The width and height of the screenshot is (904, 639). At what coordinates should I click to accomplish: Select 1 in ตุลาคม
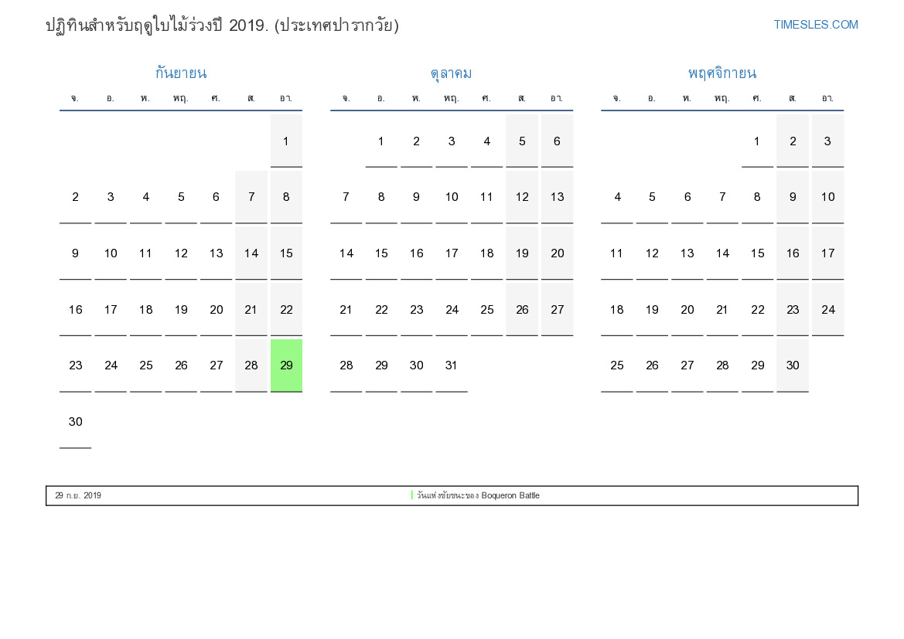tap(381, 141)
